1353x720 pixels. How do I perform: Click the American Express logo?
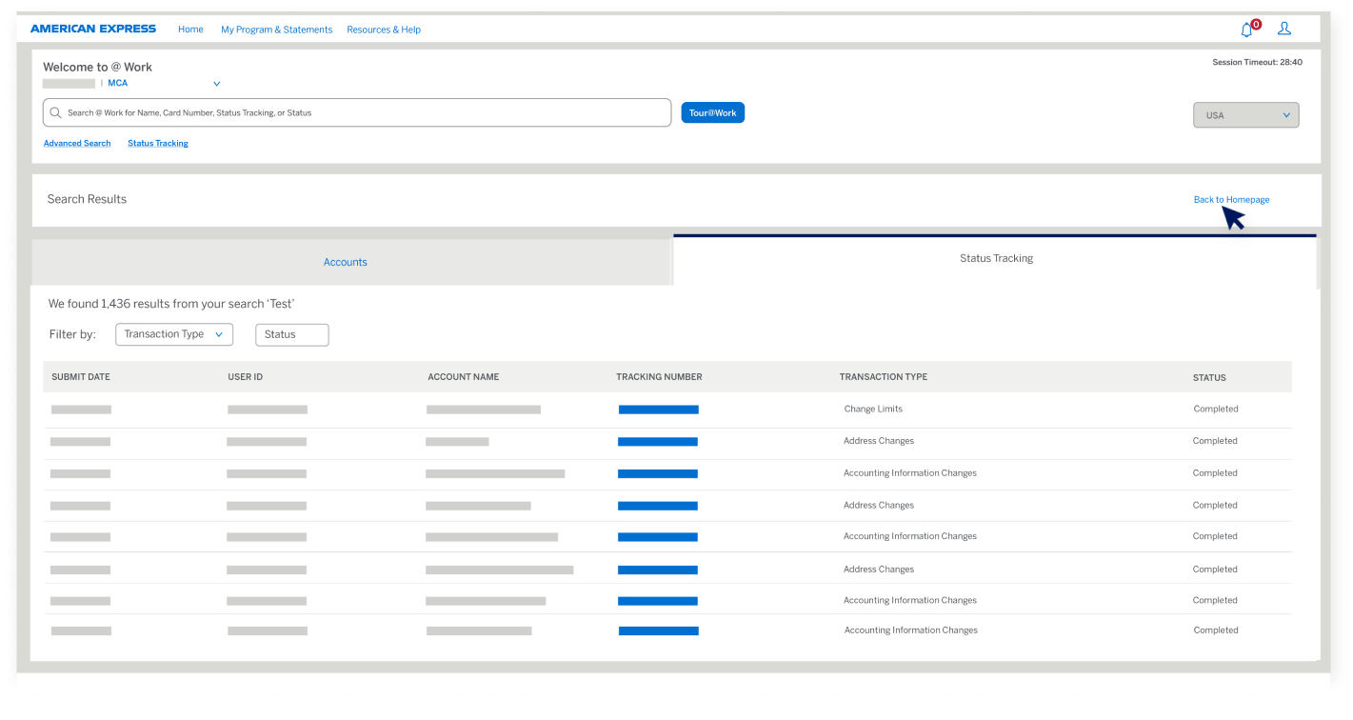tap(93, 29)
